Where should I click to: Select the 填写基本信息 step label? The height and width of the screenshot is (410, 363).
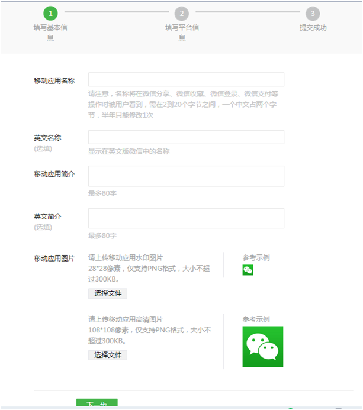pyautogui.click(x=50, y=33)
